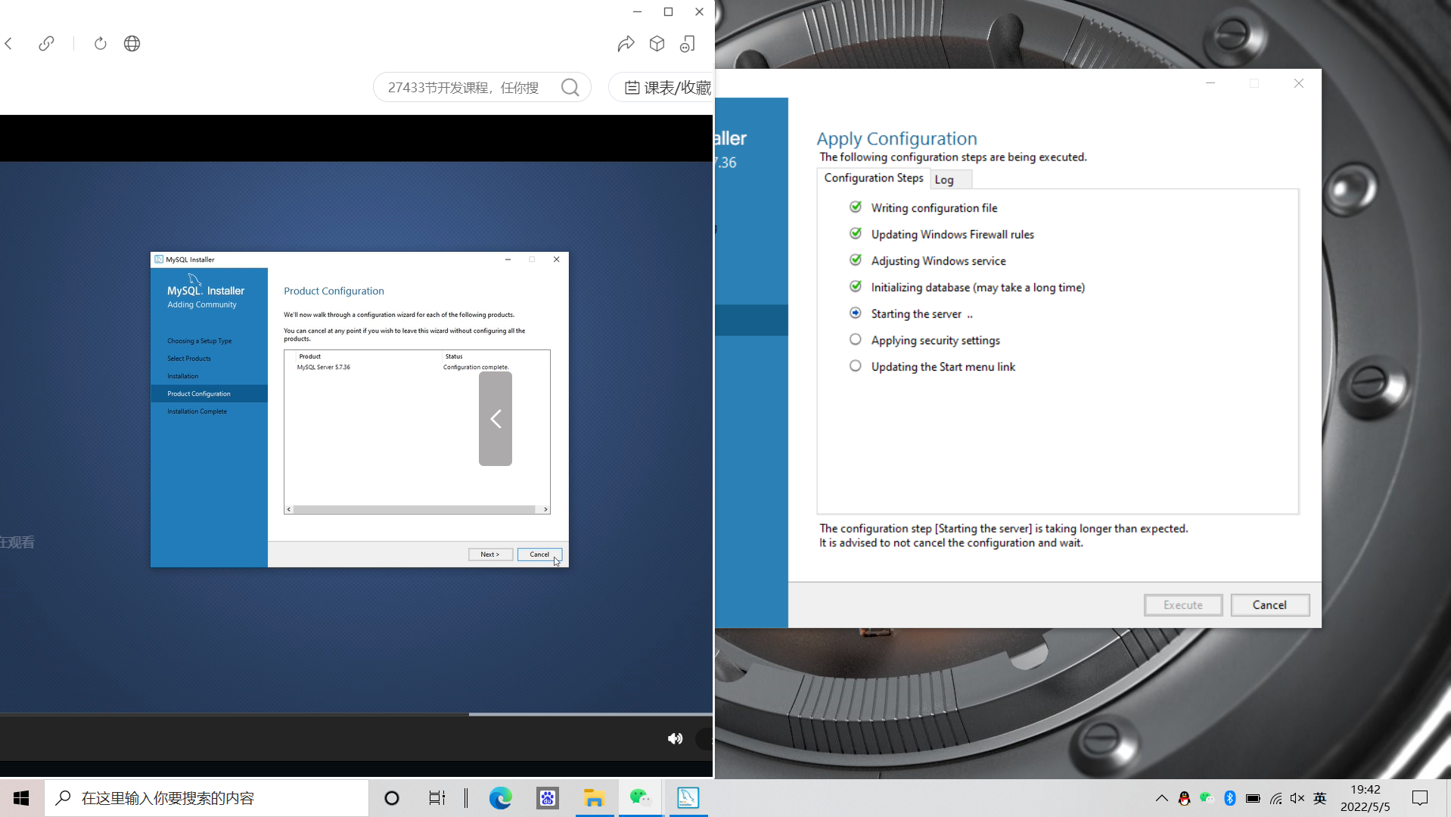Click the refresh icon in the toolbar

pos(100,44)
